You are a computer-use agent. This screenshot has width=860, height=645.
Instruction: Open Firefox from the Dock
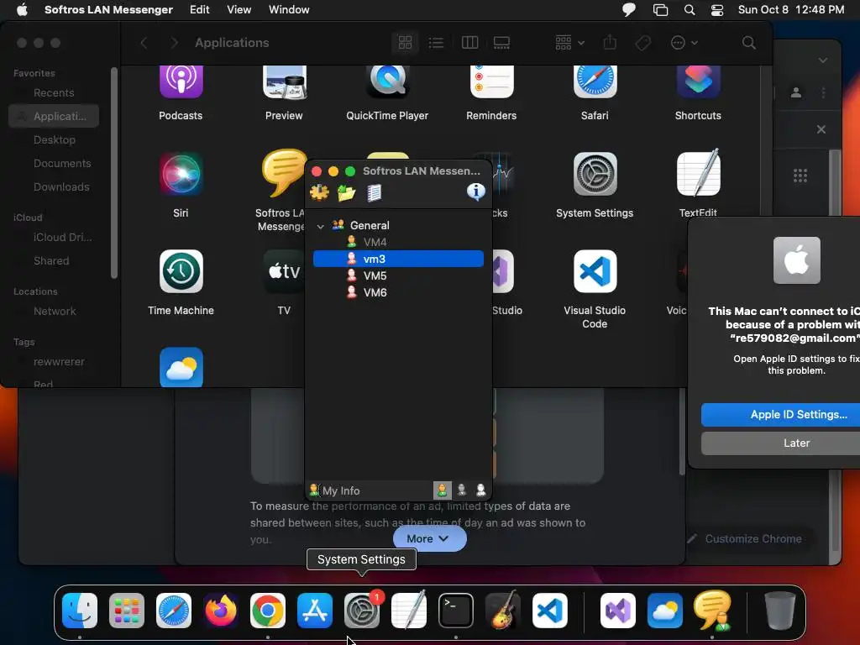pyautogui.click(x=221, y=610)
